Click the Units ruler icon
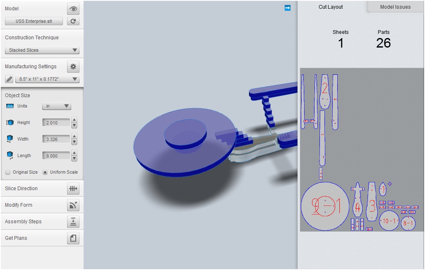The image size is (425, 270). click(x=10, y=106)
